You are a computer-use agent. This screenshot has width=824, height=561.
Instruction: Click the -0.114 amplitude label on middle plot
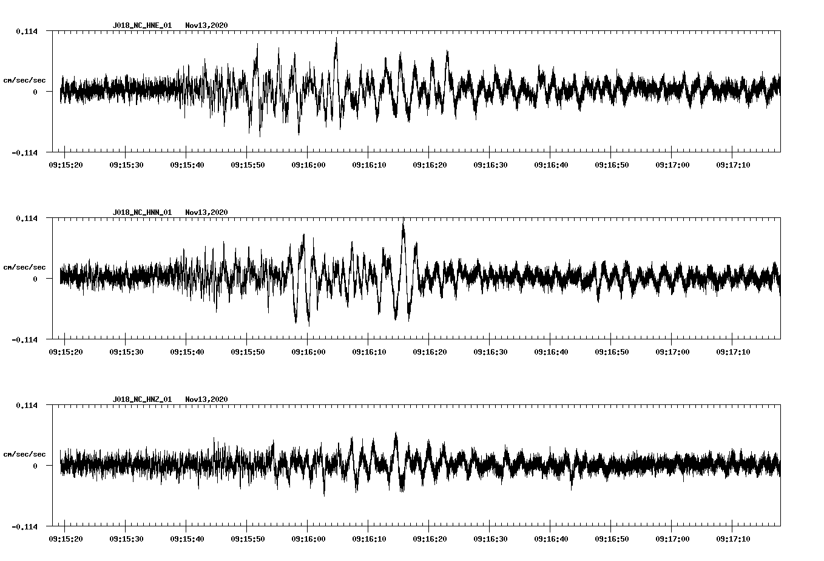[x=25, y=341]
